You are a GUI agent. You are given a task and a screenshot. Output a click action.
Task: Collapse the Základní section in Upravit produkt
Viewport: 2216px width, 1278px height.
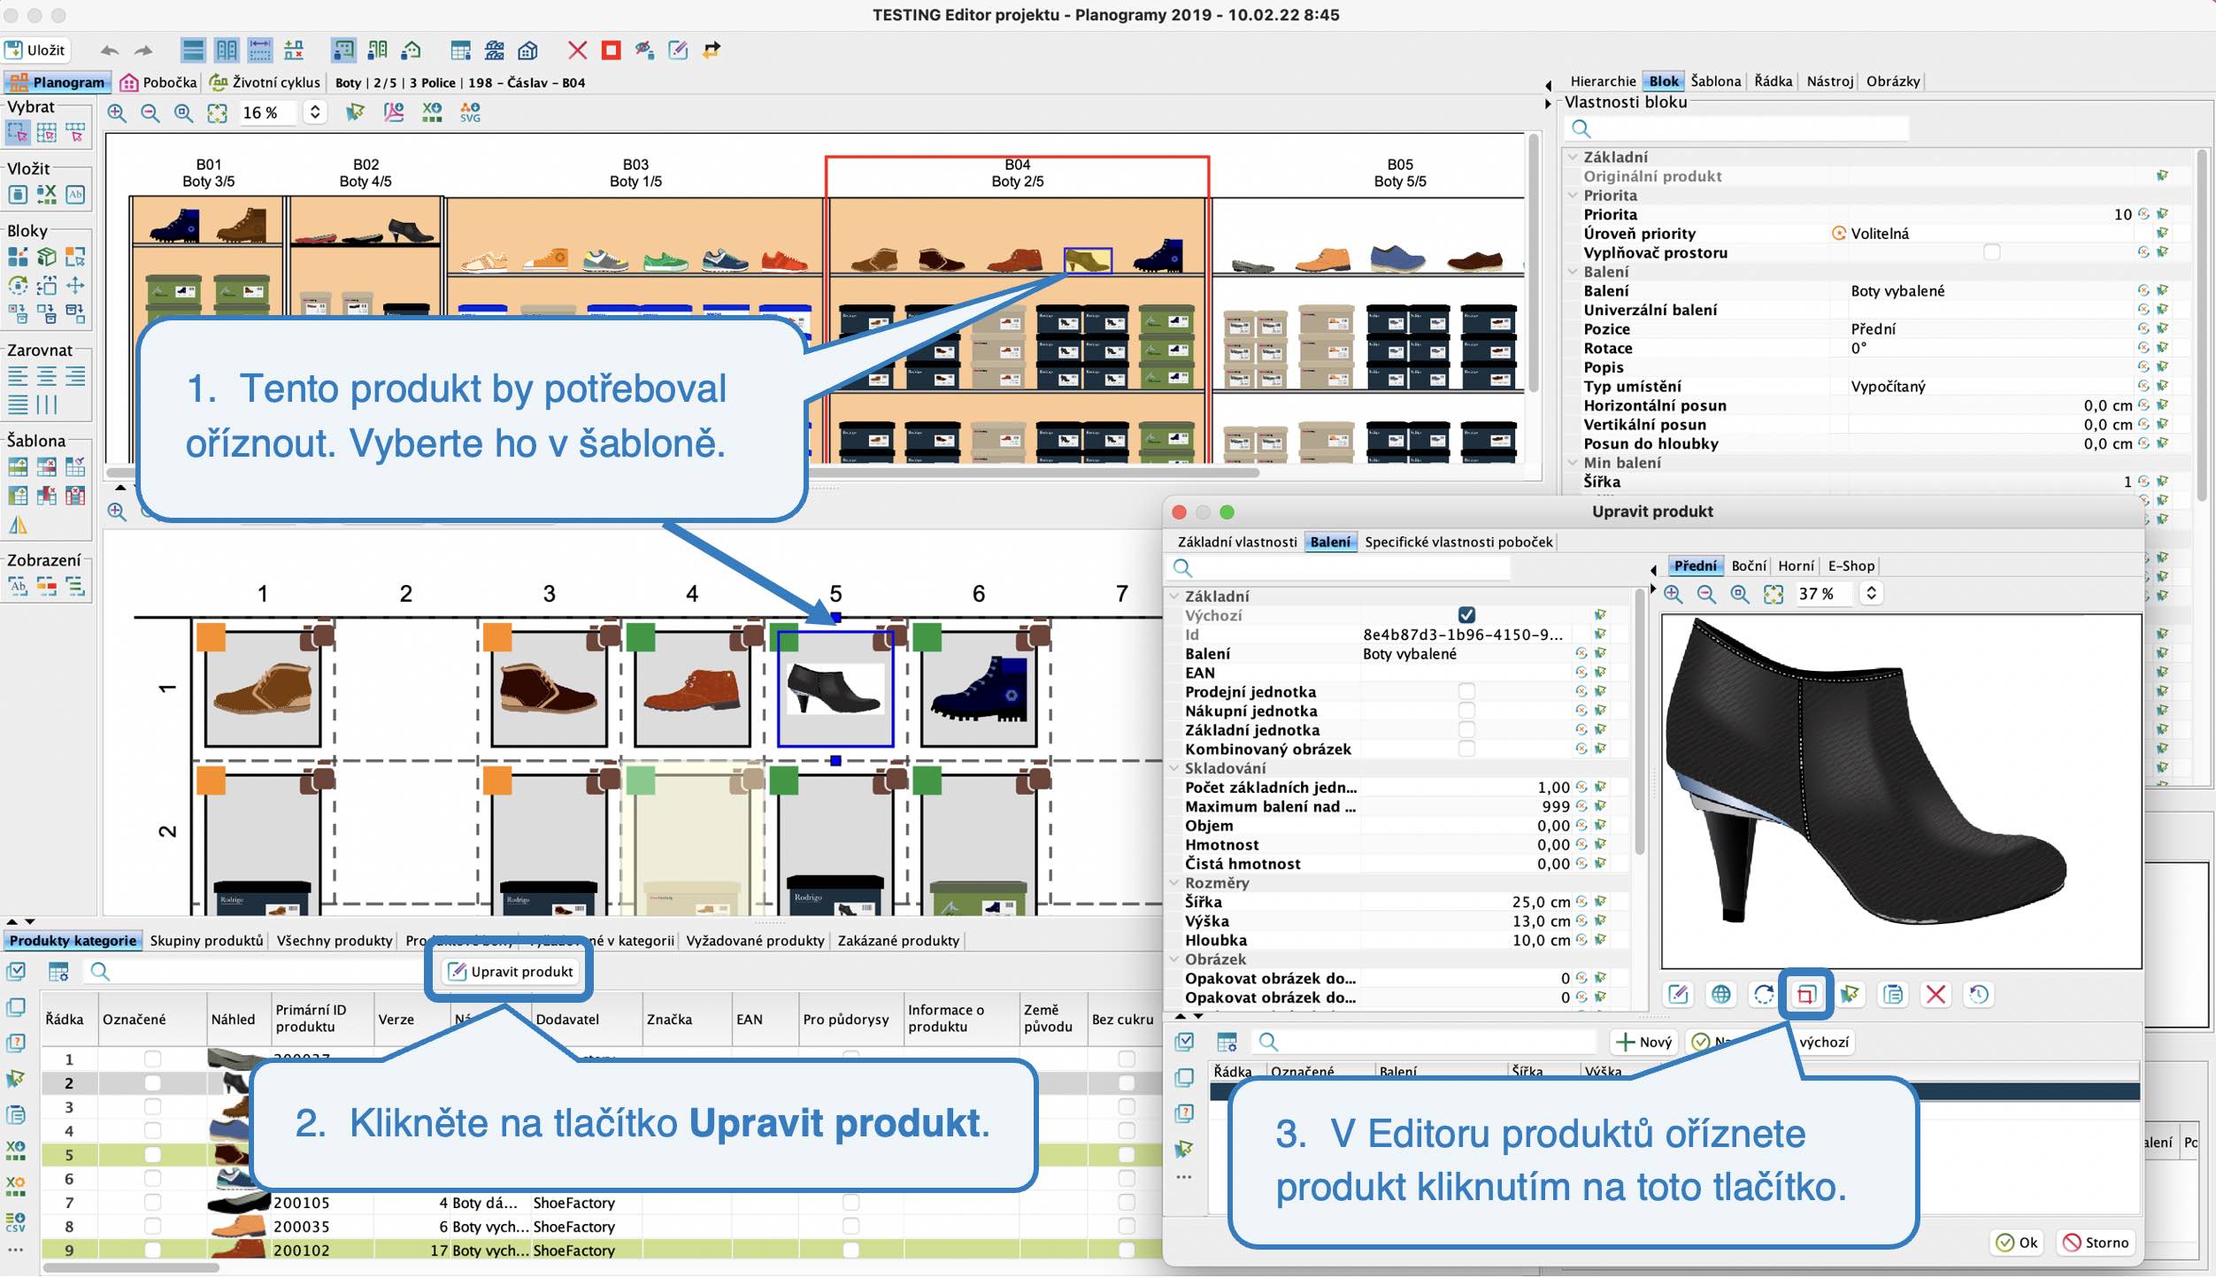(1174, 597)
